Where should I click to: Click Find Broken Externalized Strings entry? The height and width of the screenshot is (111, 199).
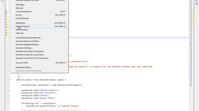point(39,71)
